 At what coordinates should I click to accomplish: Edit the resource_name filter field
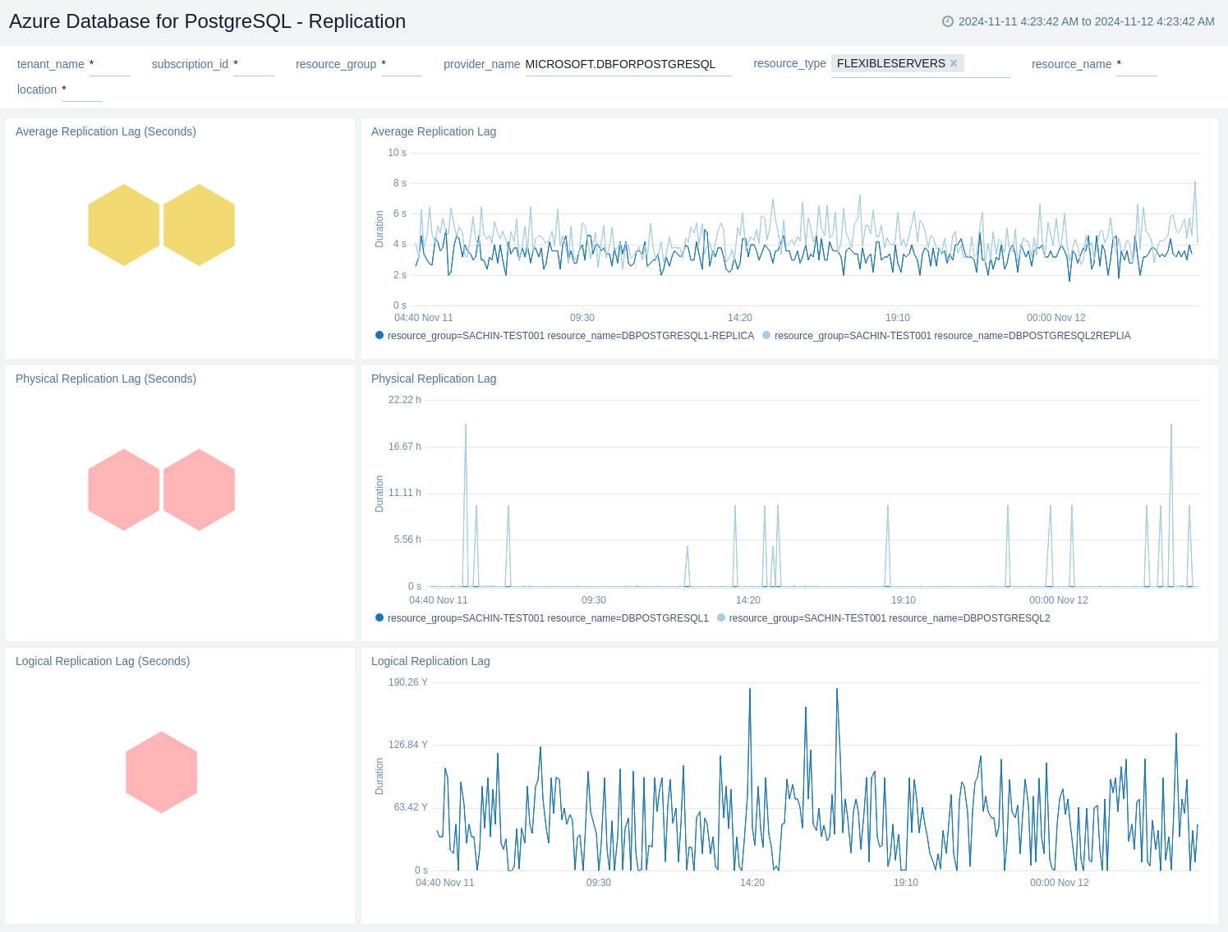pos(1137,64)
